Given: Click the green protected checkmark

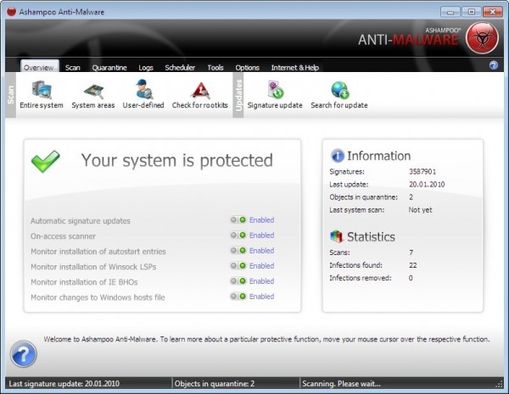Looking at the screenshot, I should (46, 161).
